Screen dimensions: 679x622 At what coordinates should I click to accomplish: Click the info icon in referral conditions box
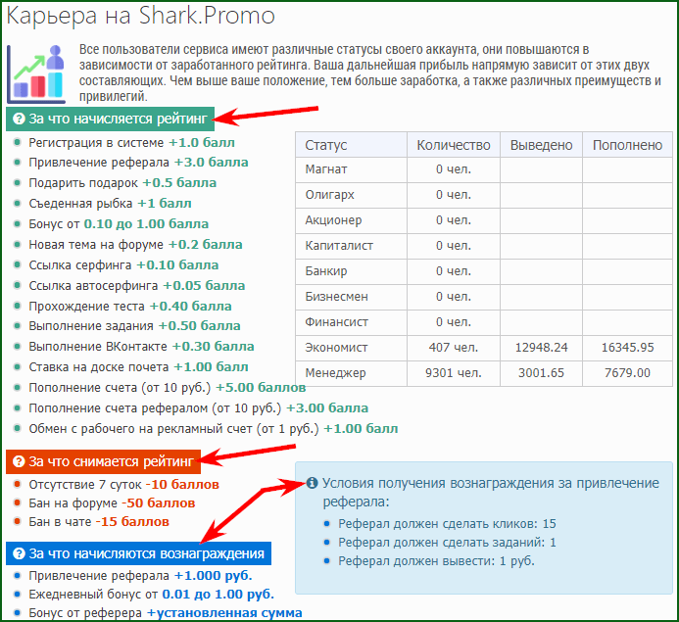coord(312,483)
